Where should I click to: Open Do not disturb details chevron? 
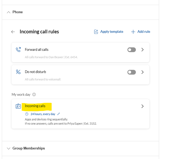point(142,72)
